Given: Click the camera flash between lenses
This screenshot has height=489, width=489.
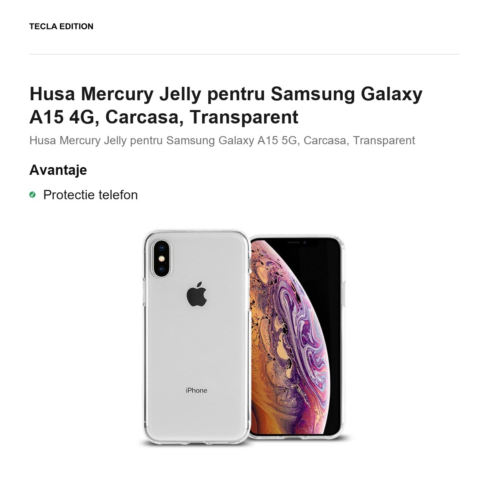Looking at the screenshot, I should (162, 258).
